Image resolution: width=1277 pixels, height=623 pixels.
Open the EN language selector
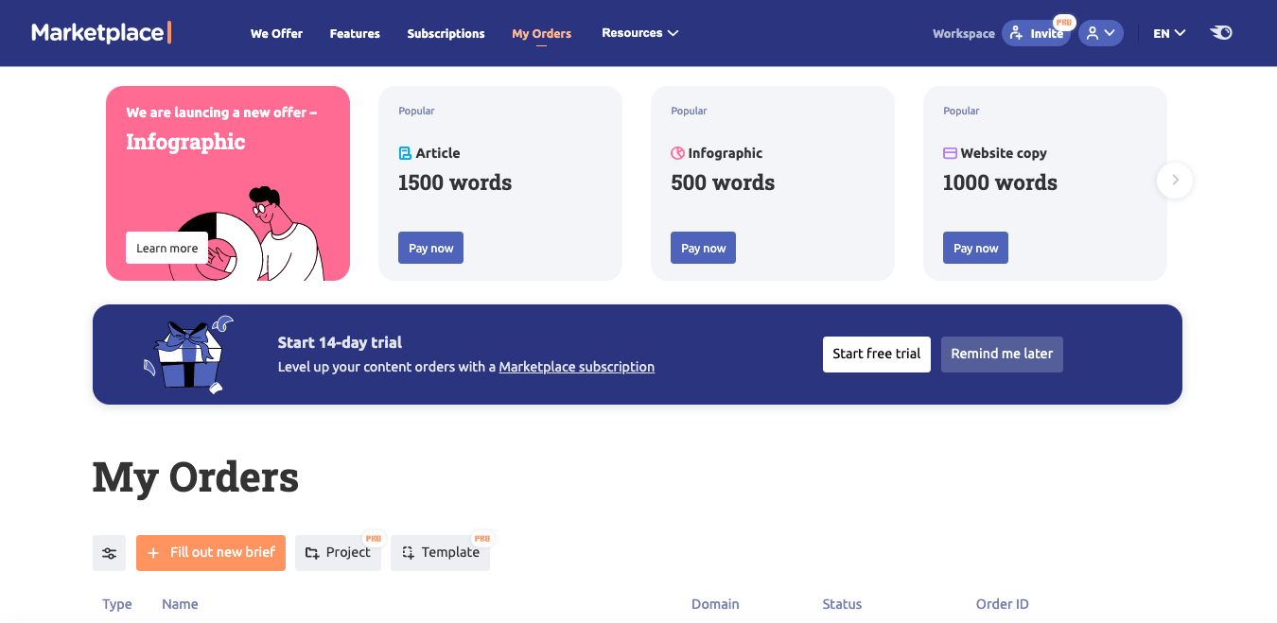pos(1169,33)
